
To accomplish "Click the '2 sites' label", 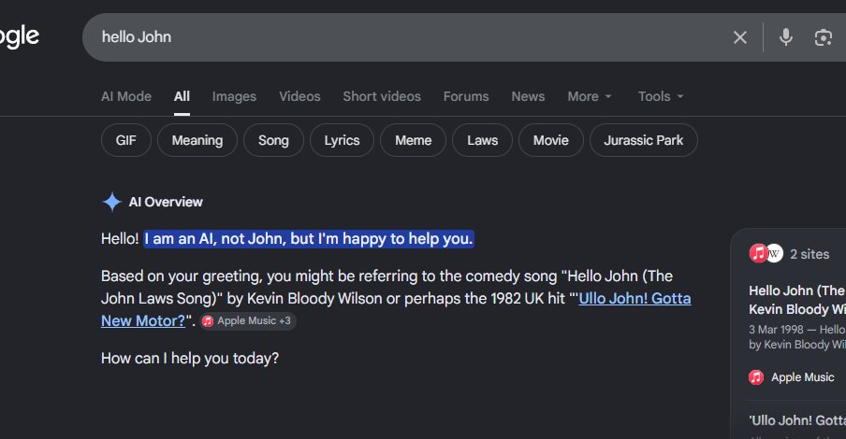I will click(810, 254).
